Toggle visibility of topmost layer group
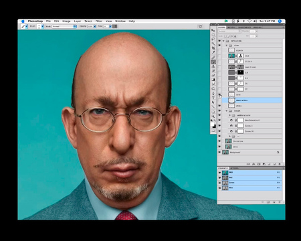Screen dimensions: 301x241 coord(219,41)
